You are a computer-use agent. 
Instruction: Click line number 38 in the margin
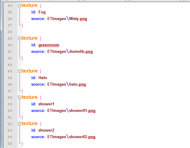coord(10,32)
